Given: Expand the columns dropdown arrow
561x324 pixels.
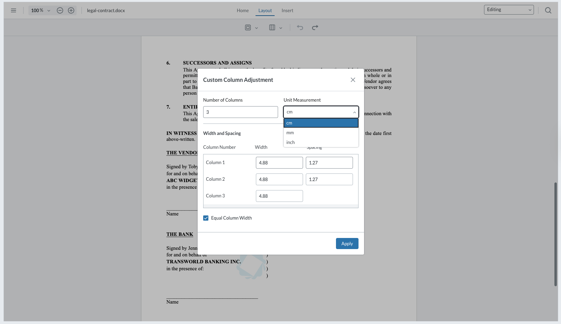Looking at the screenshot, I should pos(281,28).
